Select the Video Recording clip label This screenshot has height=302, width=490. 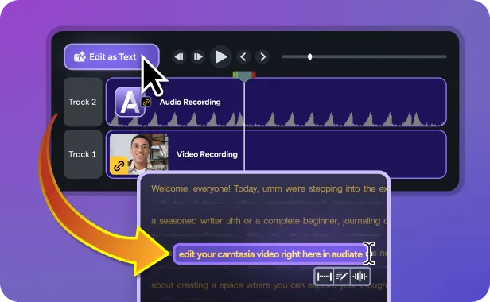point(207,154)
